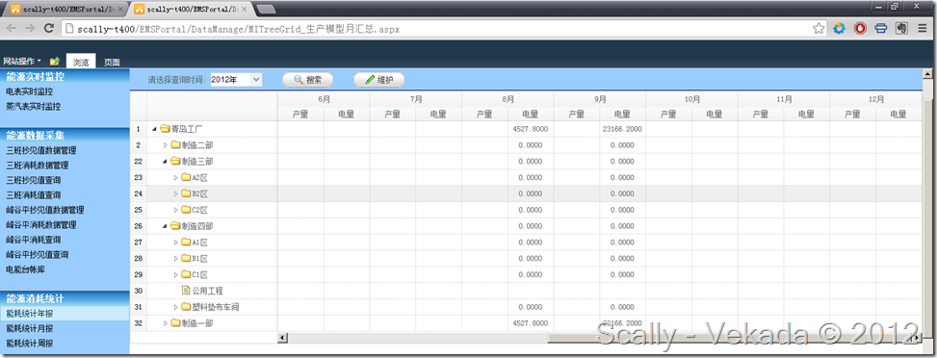937x358 pixels.
Task: Click the 12月 column header
Action: click(875, 99)
